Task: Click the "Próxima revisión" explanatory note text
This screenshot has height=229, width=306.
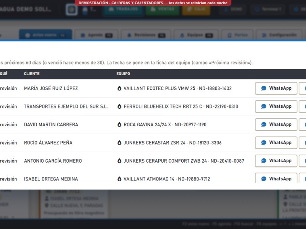Action: pyautogui.click(x=126, y=63)
